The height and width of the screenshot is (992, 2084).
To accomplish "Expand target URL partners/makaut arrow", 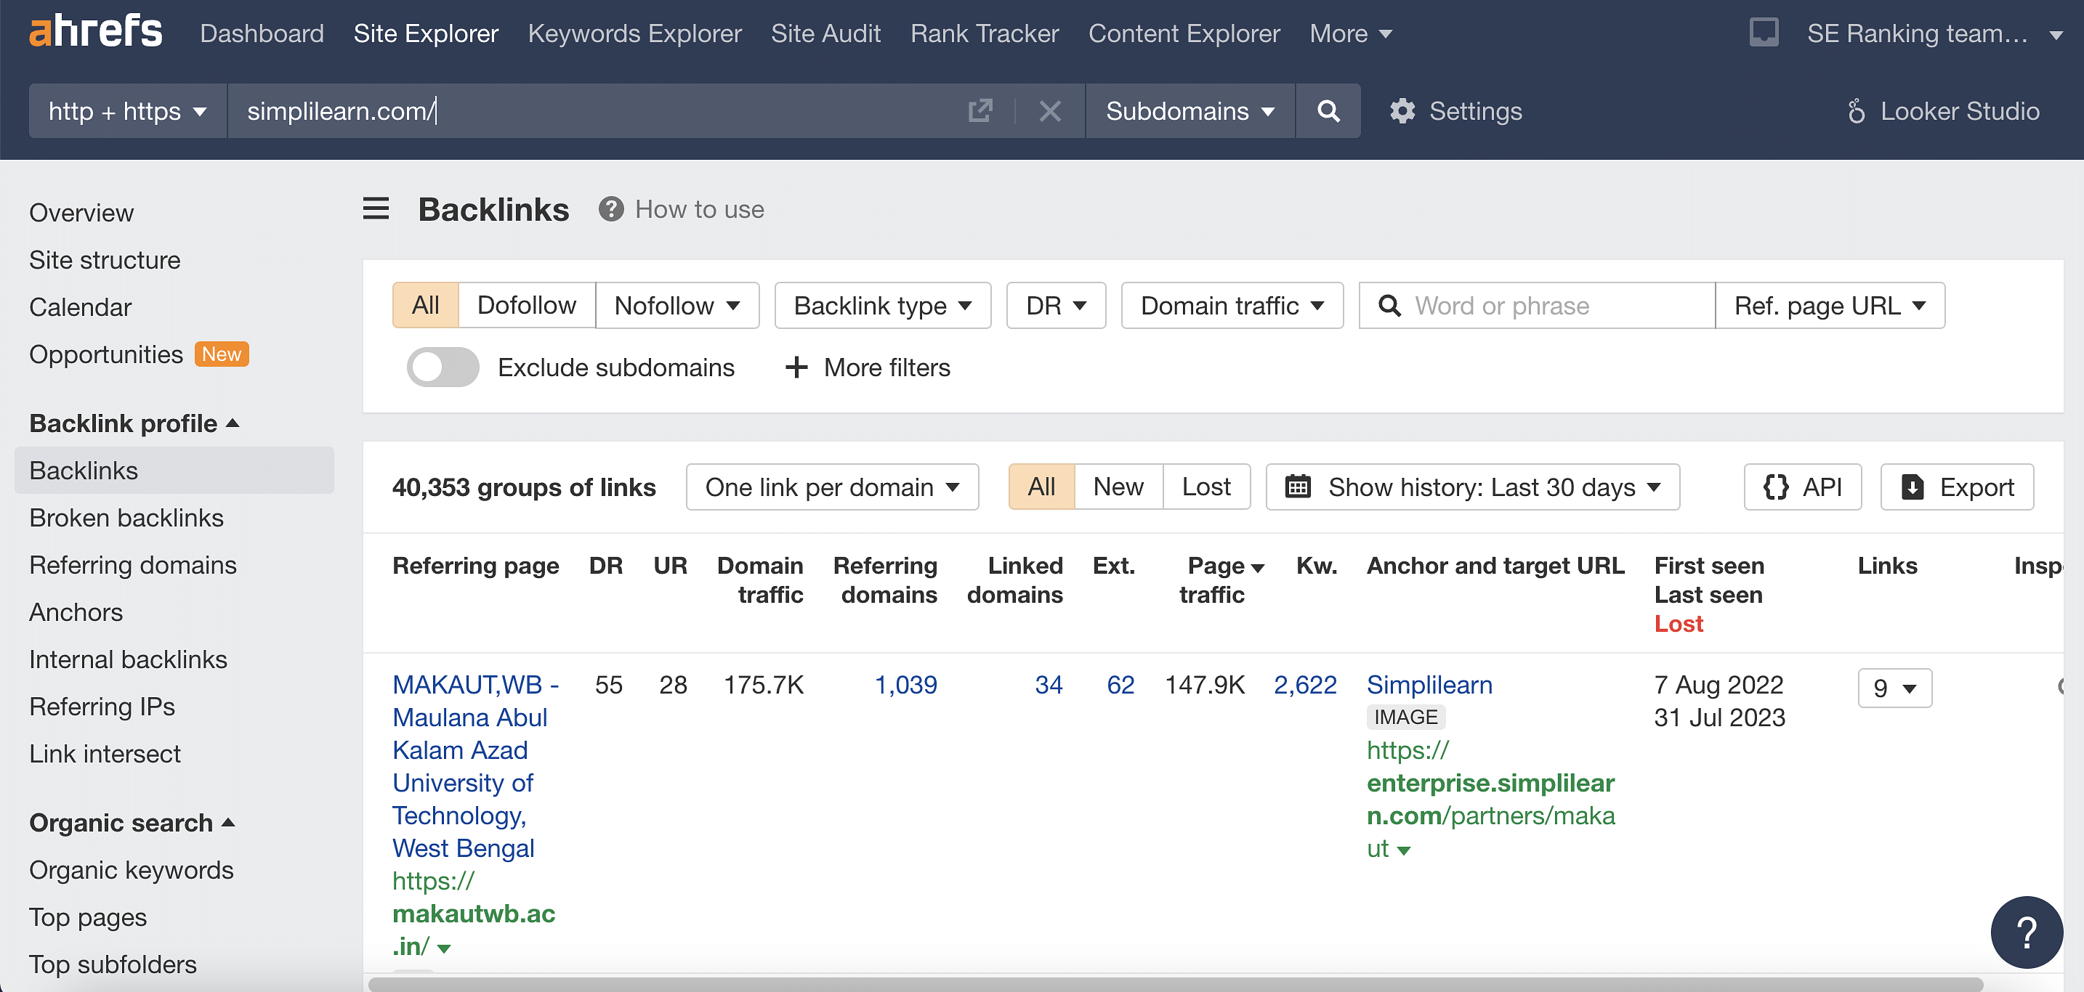I will [1404, 850].
